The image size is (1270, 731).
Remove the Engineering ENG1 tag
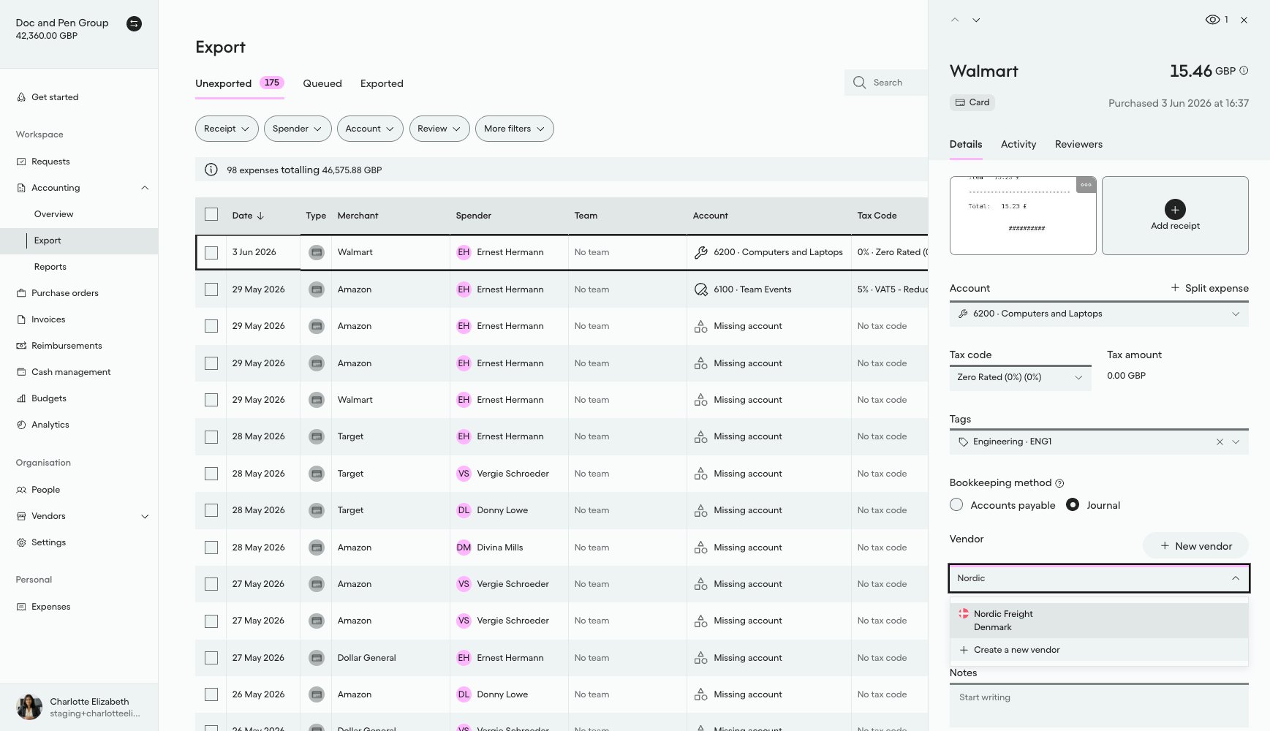tap(1220, 442)
